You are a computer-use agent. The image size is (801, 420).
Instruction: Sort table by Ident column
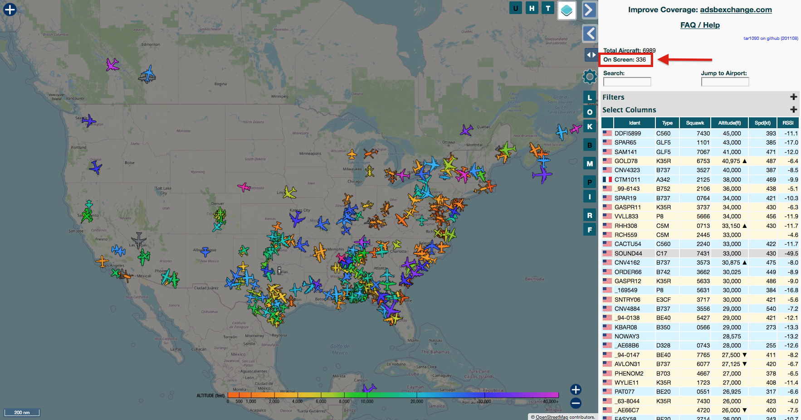tap(634, 123)
